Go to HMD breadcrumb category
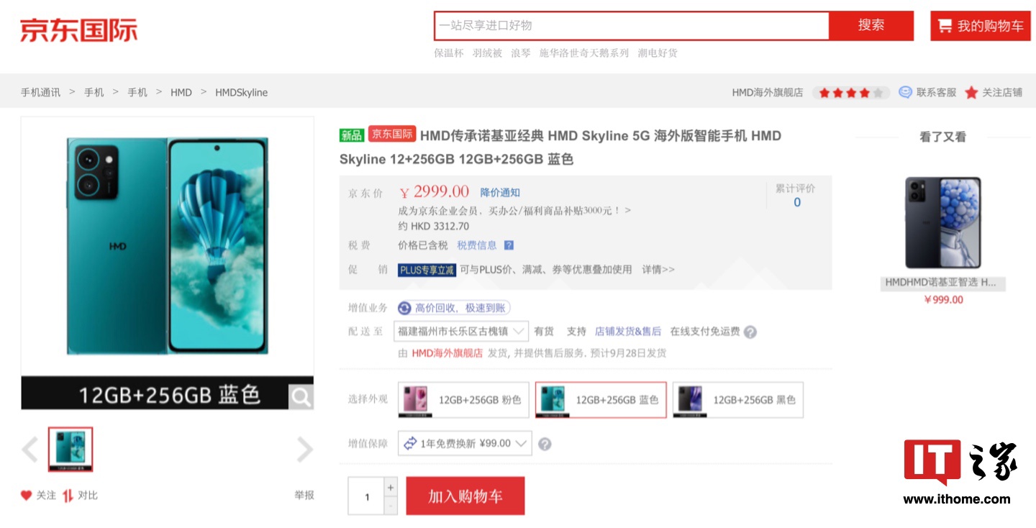The width and height of the screenshot is (1036, 528). point(181,92)
